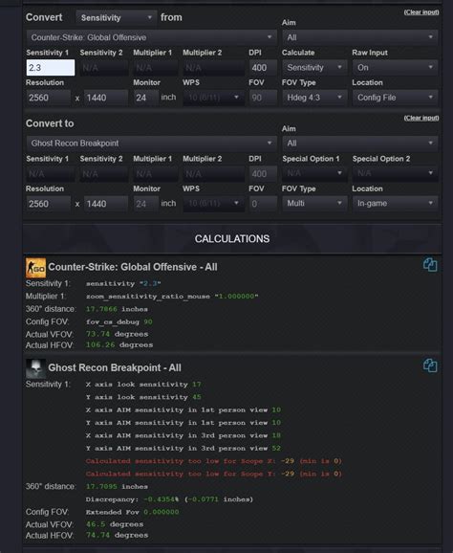The image size is (453, 553).
Task: Open the Raw Input dropdown set to On
Action: pos(395,67)
